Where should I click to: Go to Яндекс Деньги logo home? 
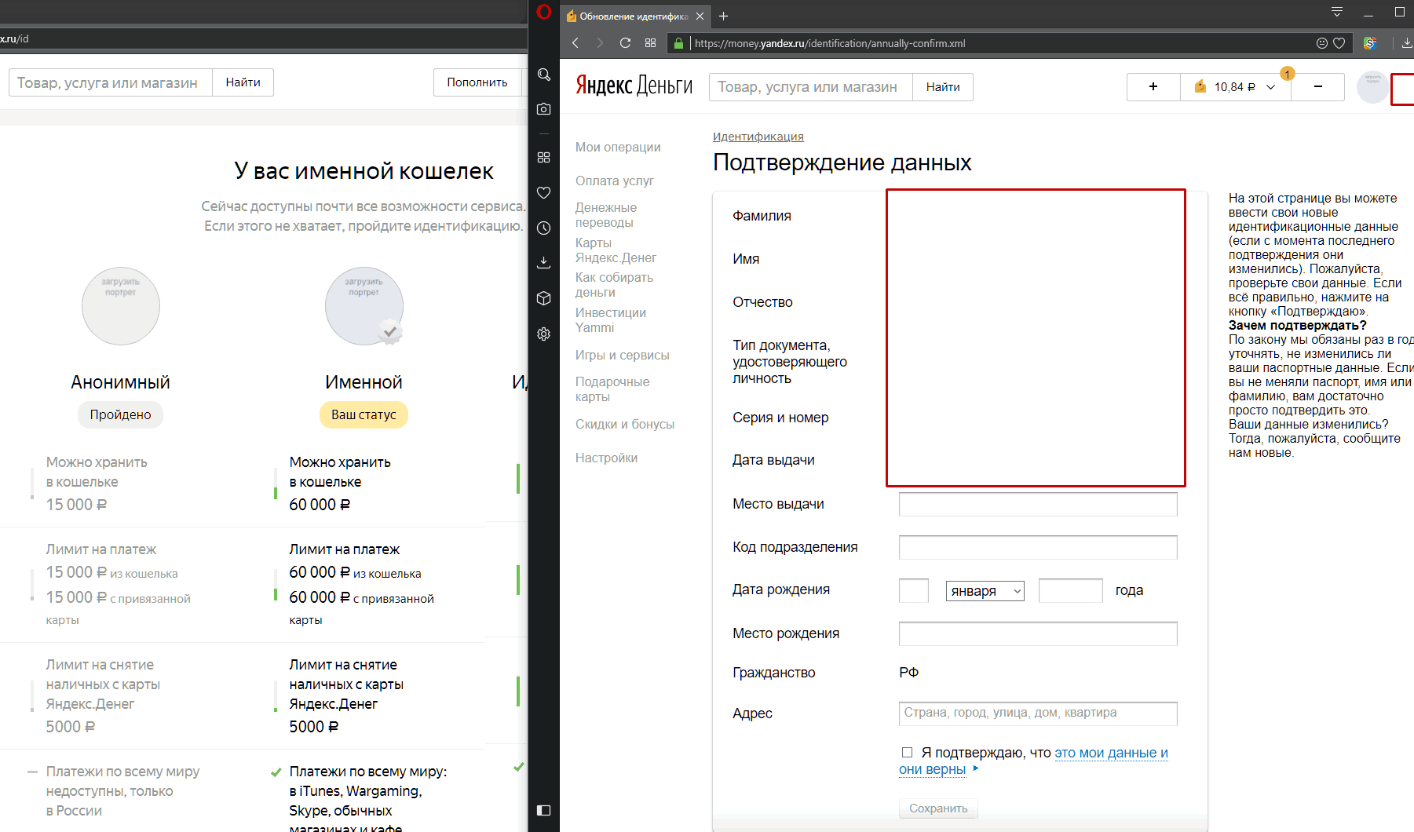[634, 86]
